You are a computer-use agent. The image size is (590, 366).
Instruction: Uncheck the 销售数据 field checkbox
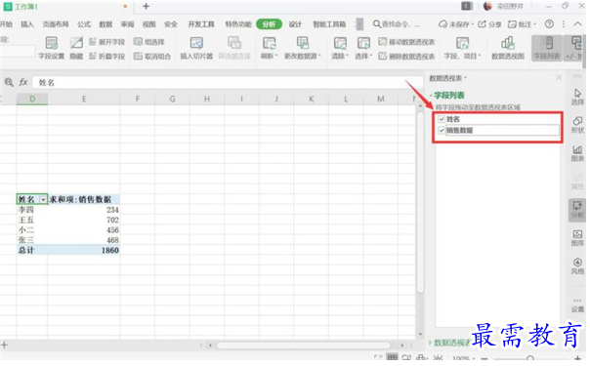click(442, 131)
